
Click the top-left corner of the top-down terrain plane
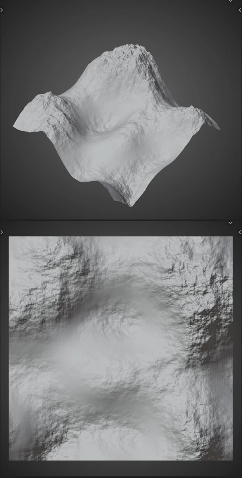10,237
